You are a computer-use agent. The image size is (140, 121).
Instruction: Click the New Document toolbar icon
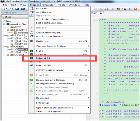coord(6,9)
